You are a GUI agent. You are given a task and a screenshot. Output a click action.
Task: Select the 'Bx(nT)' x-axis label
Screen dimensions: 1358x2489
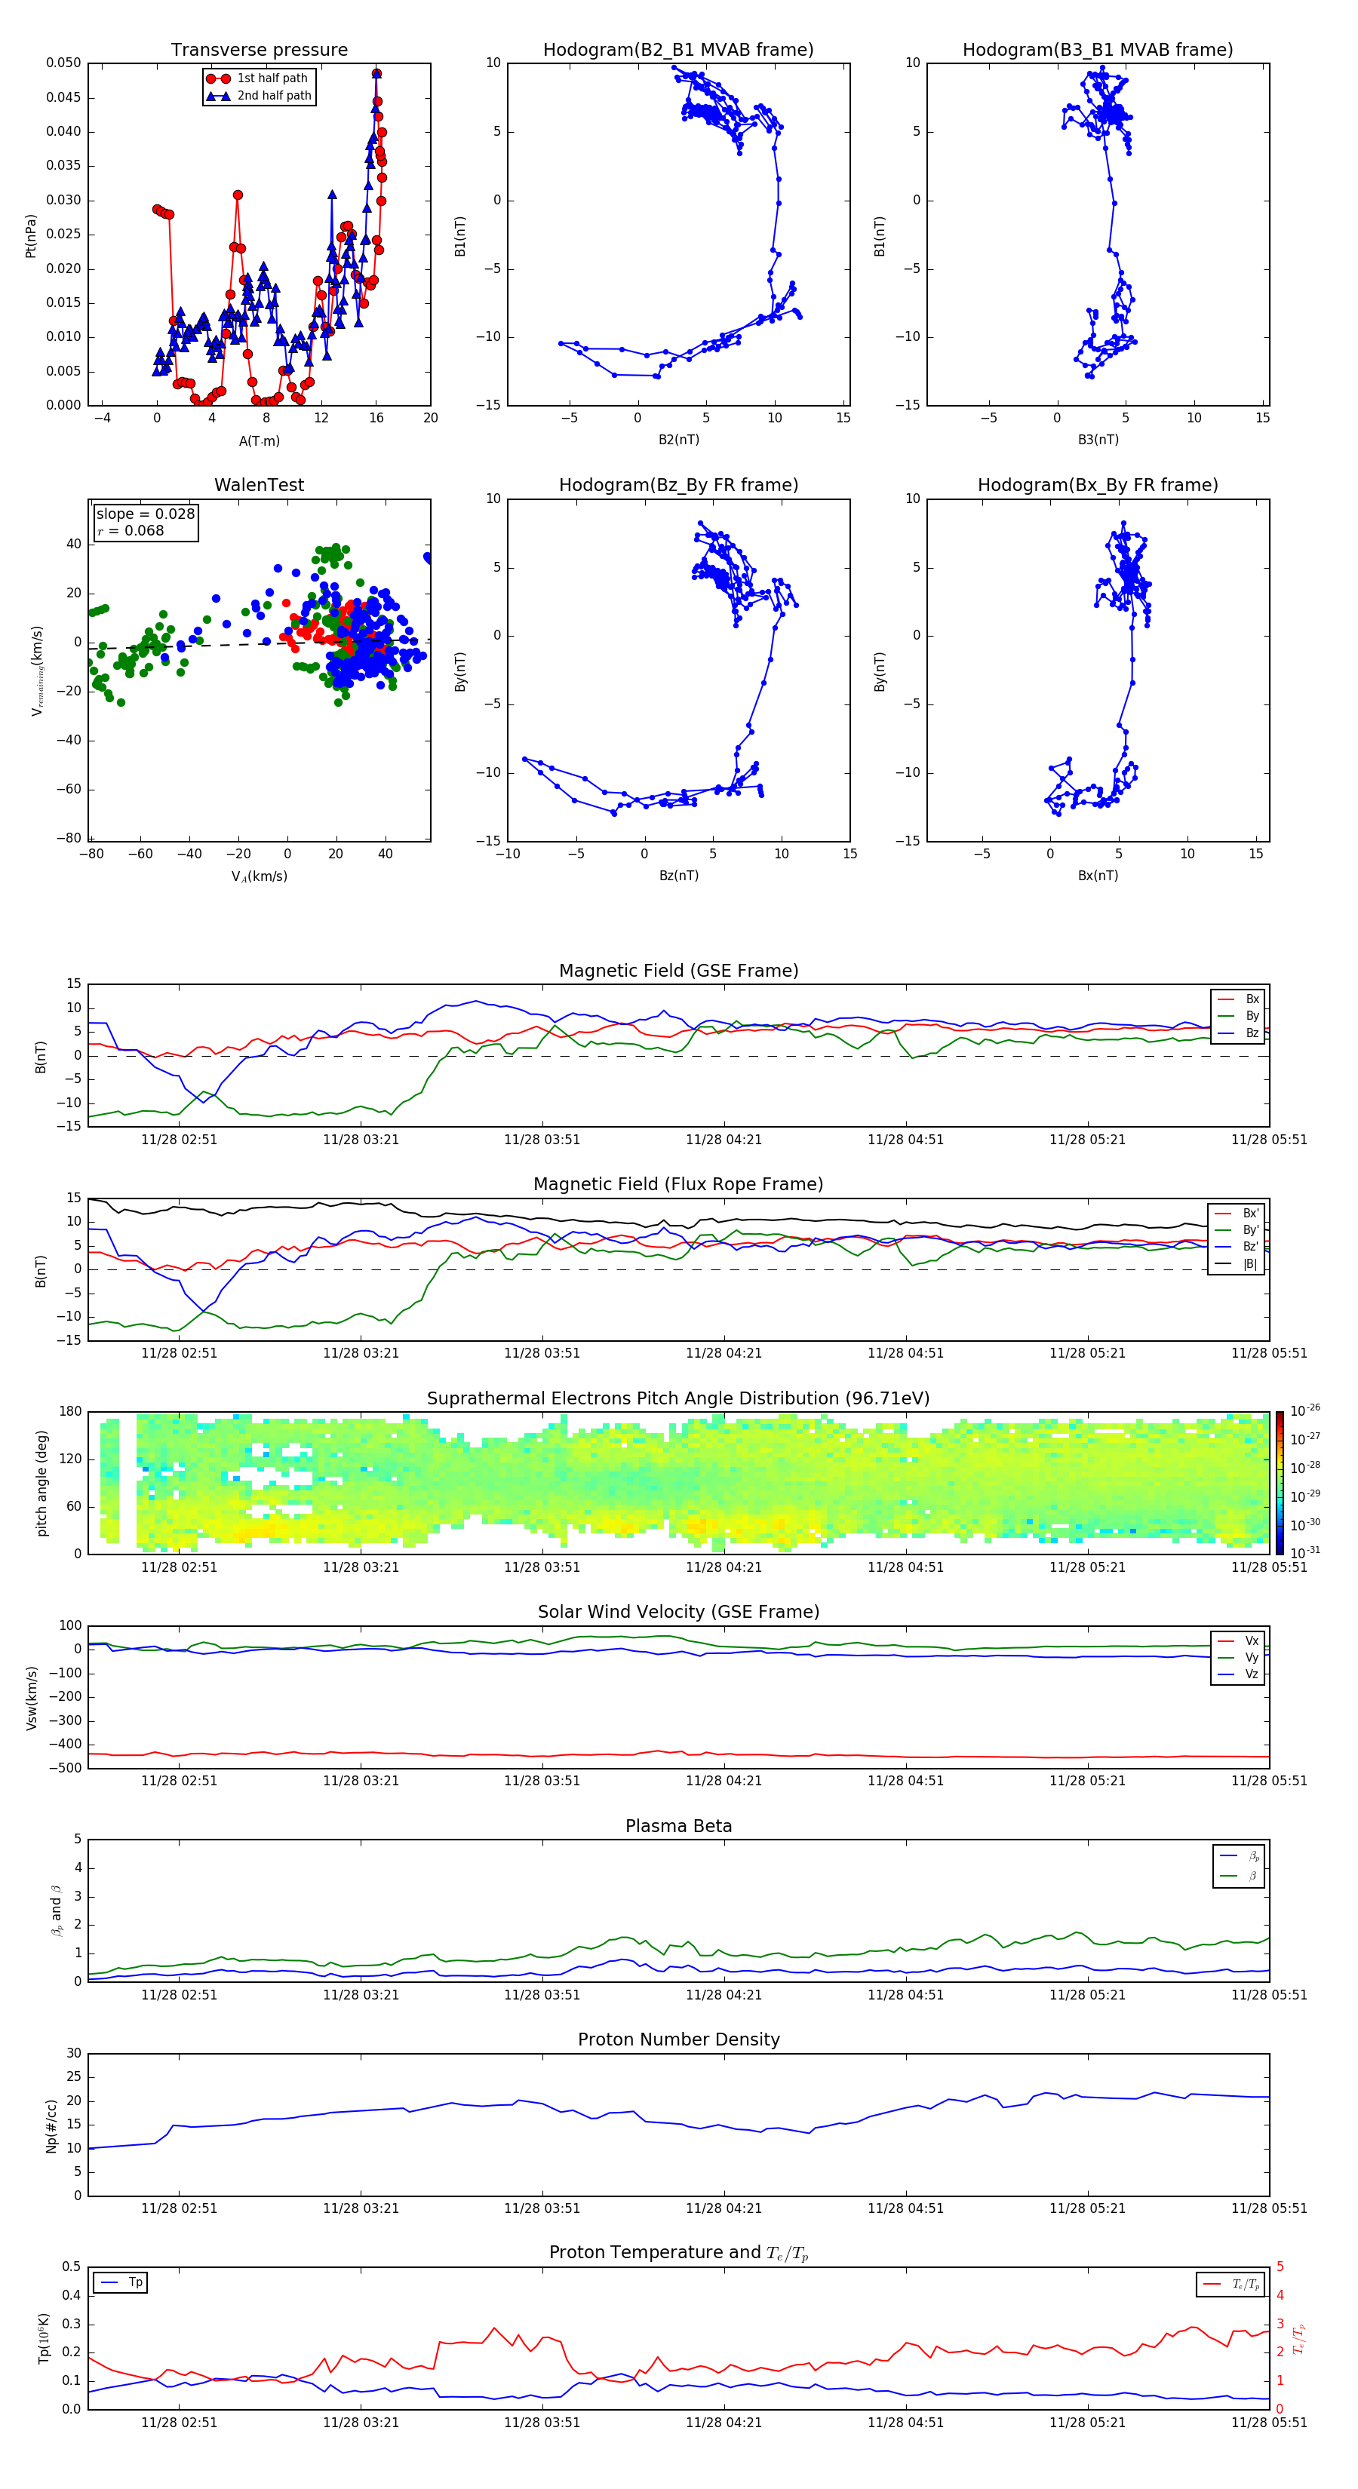click(1098, 876)
